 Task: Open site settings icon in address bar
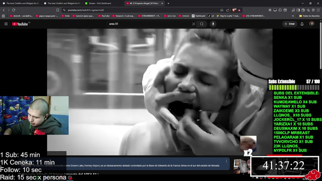pos(64,10)
